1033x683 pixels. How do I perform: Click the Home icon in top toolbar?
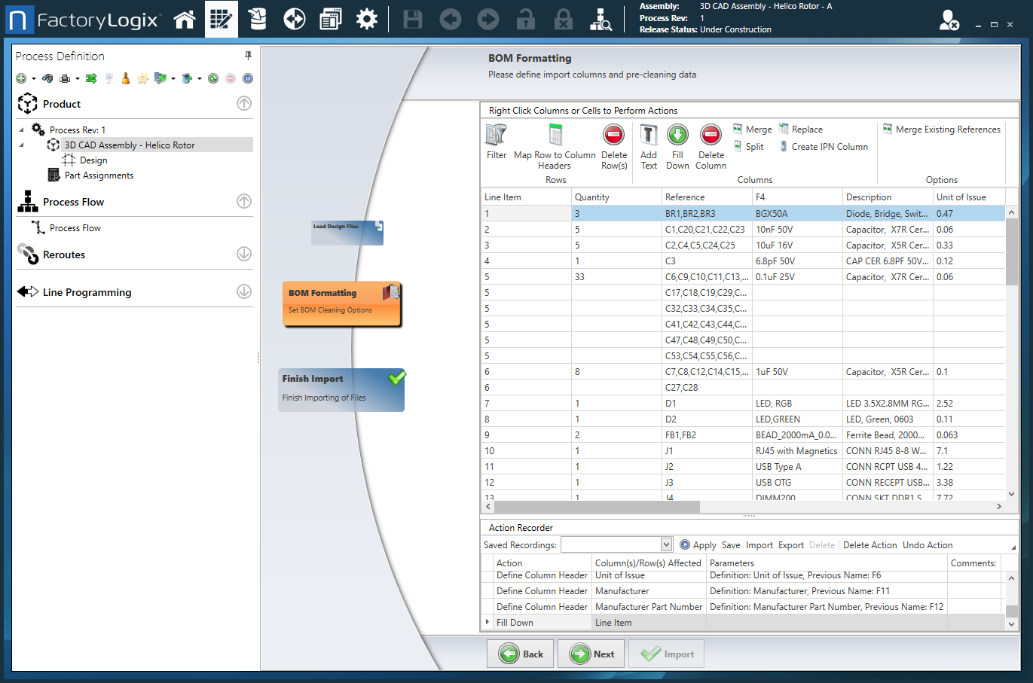185,20
